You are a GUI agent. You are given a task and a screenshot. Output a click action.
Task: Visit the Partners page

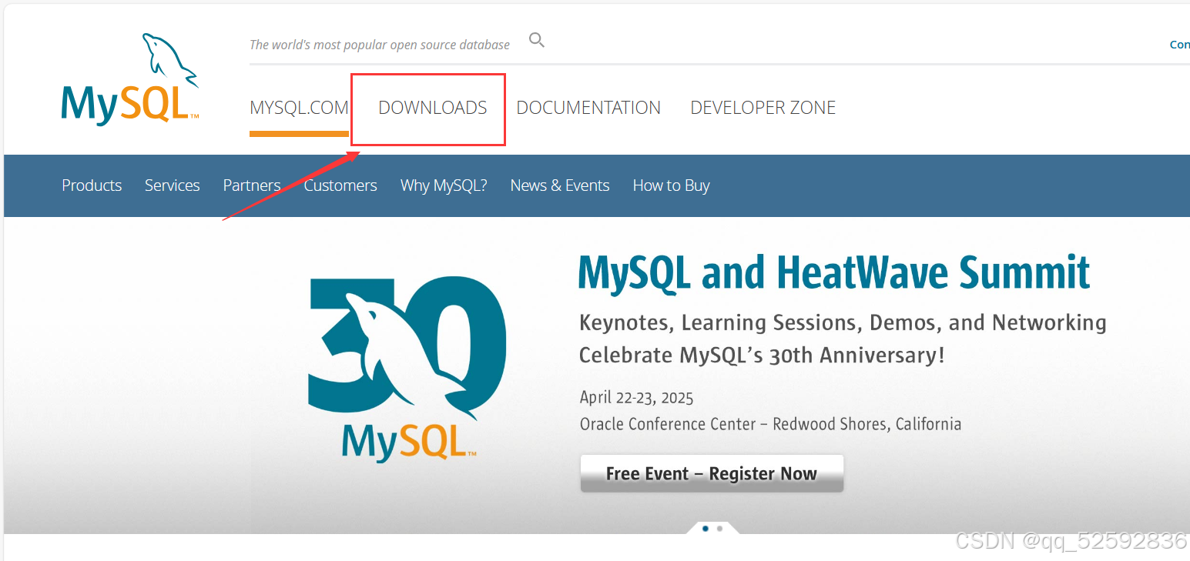coord(251,185)
